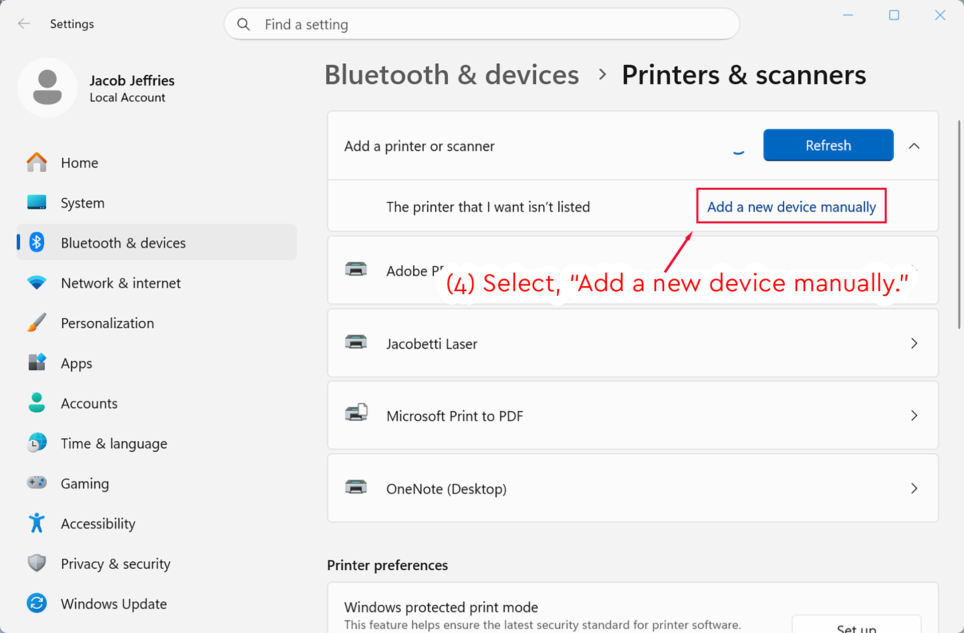Image resolution: width=964 pixels, height=633 pixels.
Task: Click the Apps icon in sidebar
Action: (37, 362)
